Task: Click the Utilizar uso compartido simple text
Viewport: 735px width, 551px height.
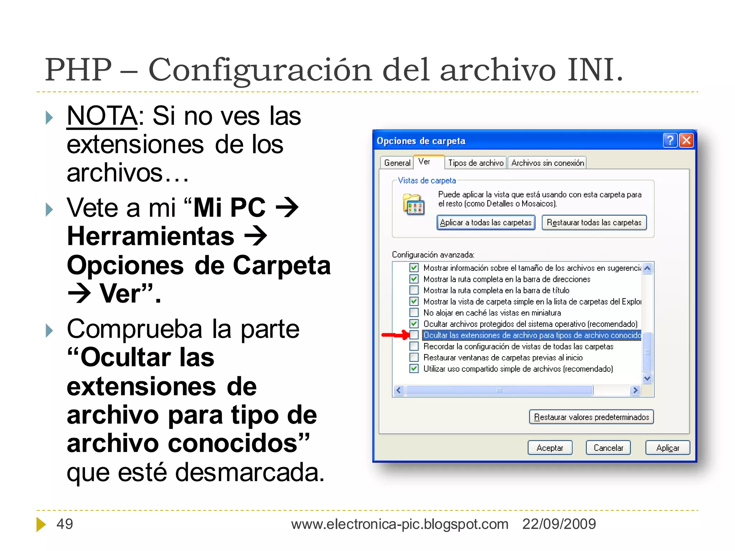Action: click(518, 369)
